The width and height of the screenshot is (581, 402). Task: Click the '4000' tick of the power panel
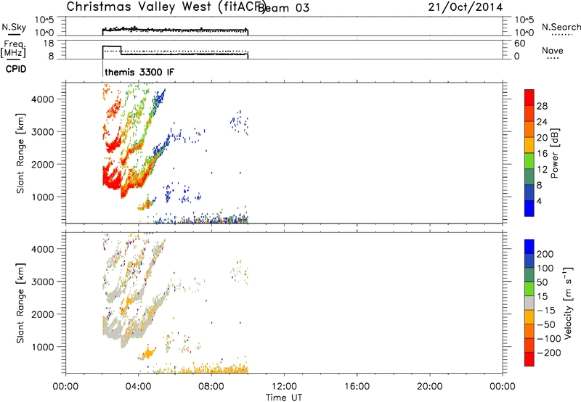43,99
